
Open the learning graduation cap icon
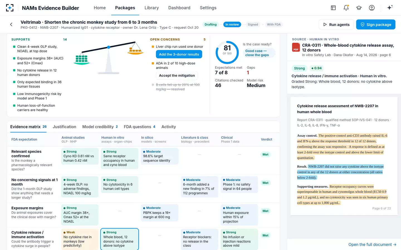click(x=359, y=8)
